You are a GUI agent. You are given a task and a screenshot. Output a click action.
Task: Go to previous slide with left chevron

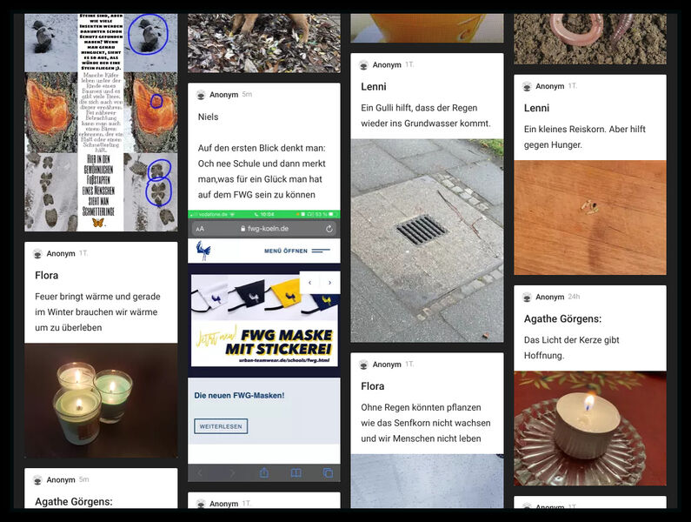[x=309, y=283]
